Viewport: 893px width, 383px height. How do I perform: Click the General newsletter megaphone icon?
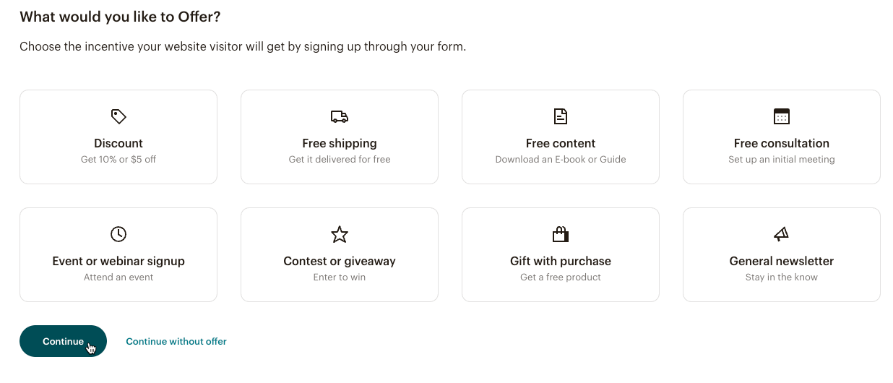782,234
